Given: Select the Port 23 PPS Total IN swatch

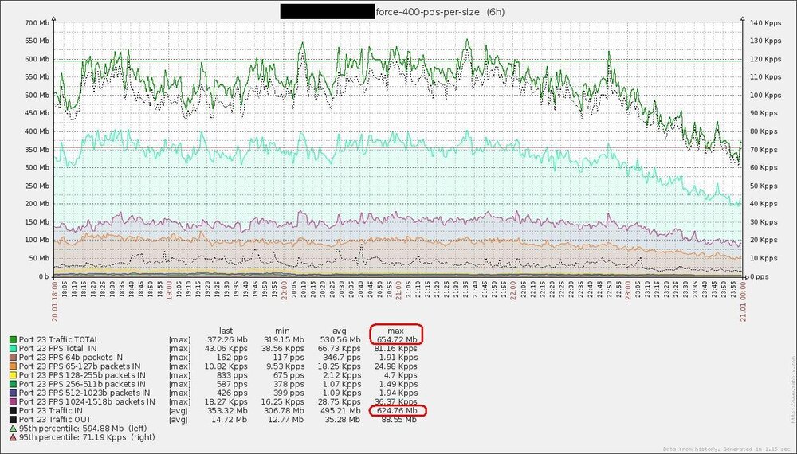Looking at the screenshot, I should tap(11, 349).
